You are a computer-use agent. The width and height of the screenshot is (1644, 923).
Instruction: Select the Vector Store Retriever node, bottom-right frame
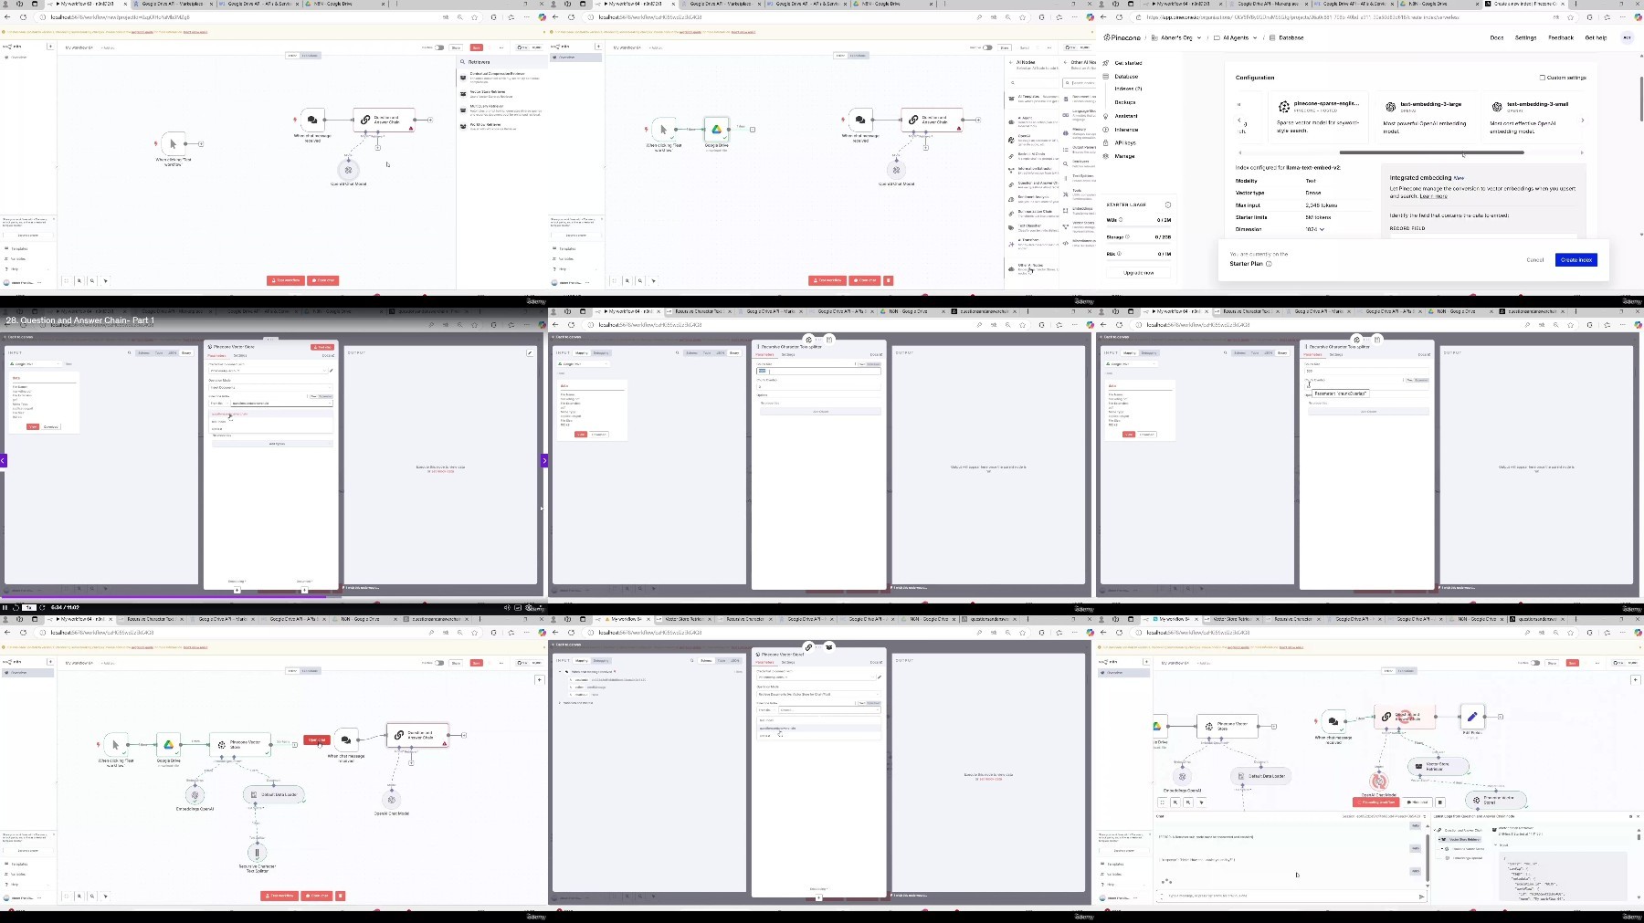pos(1438,766)
